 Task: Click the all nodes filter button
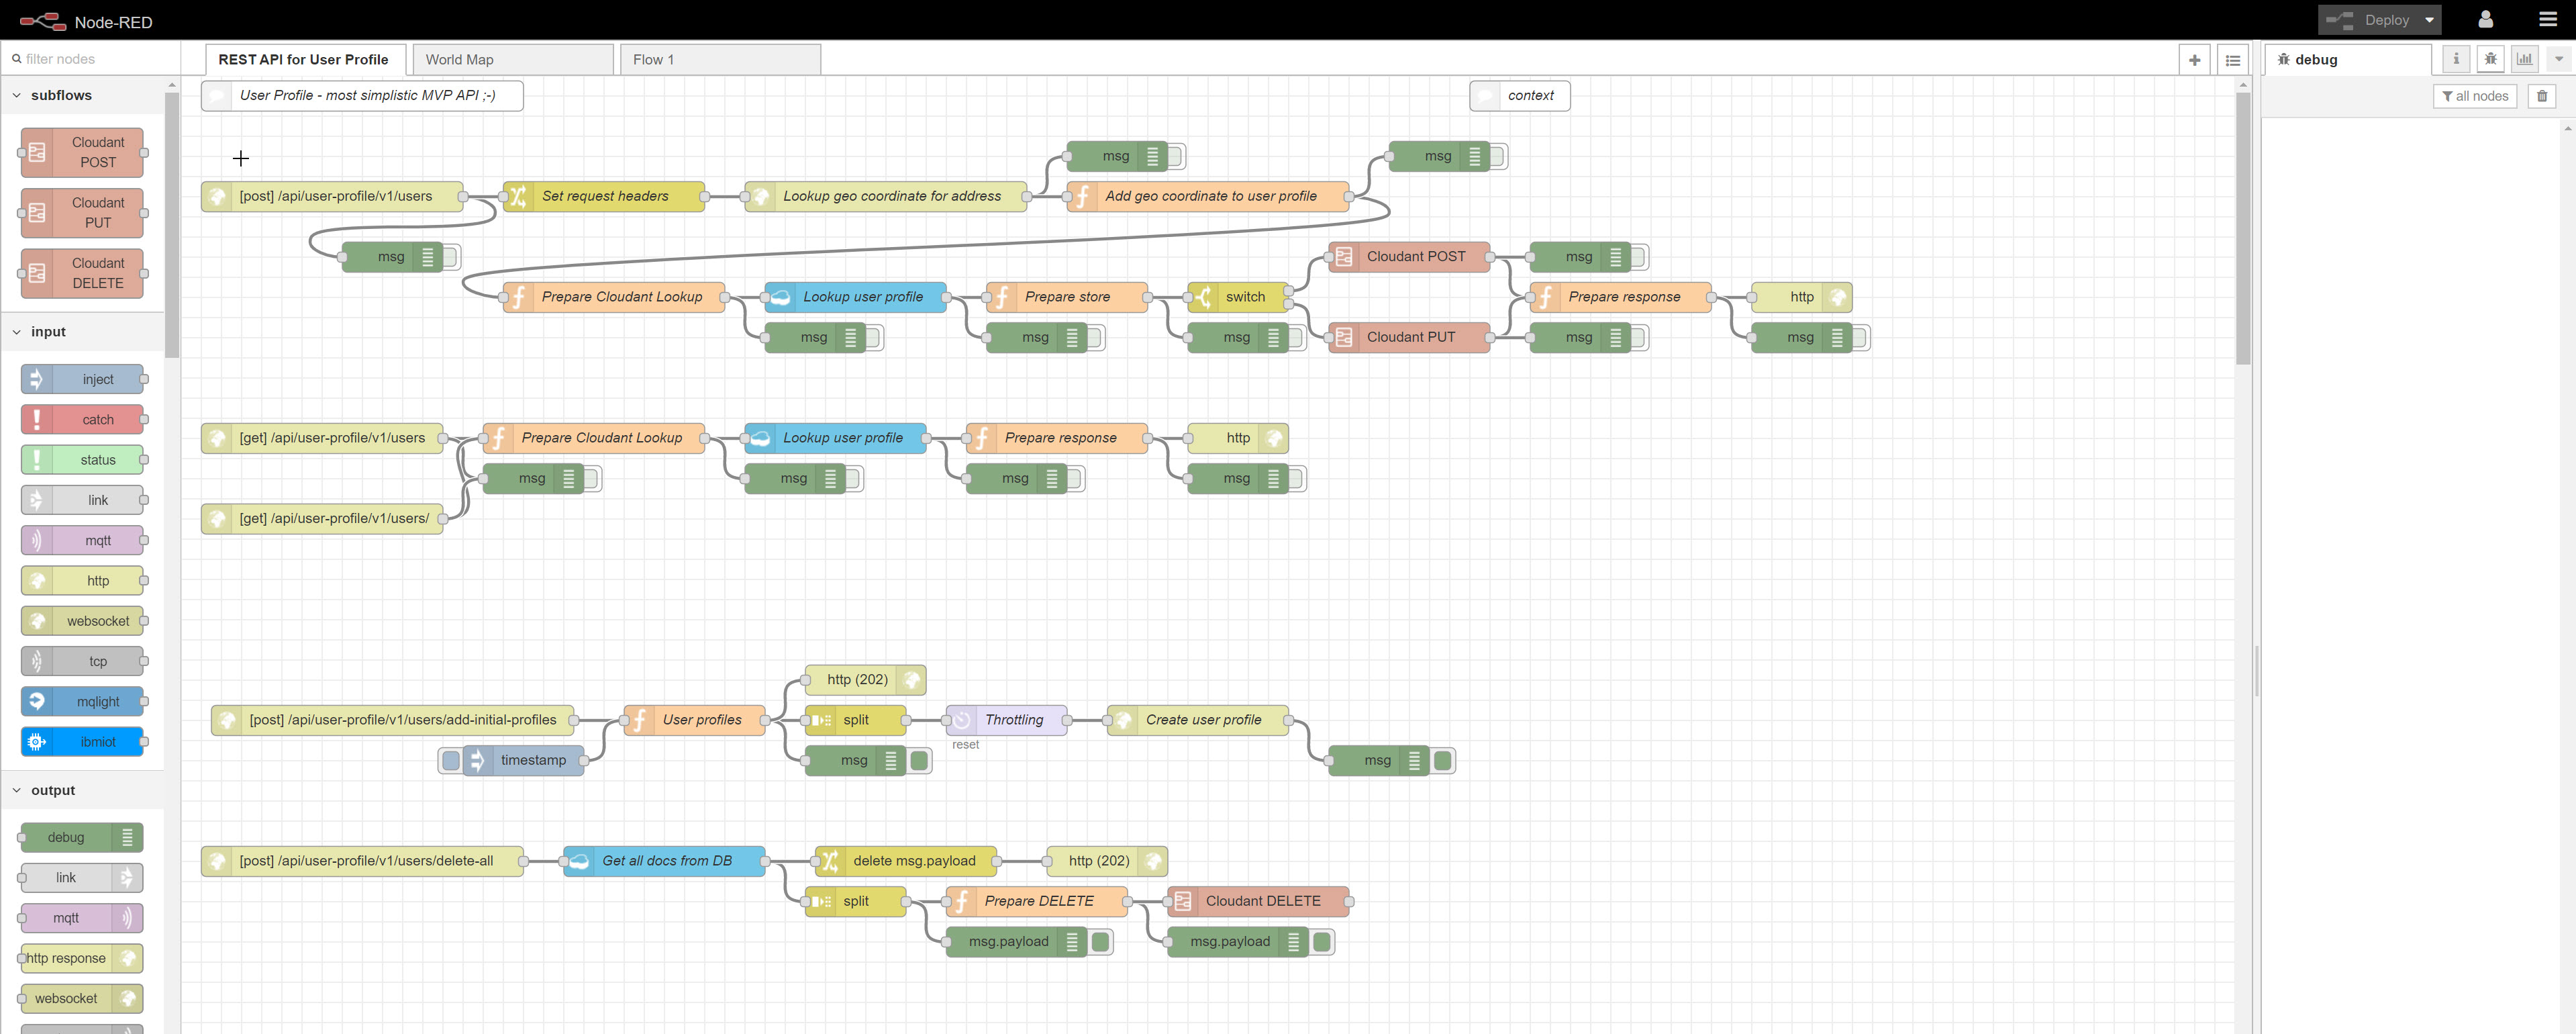coord(2474,96)
